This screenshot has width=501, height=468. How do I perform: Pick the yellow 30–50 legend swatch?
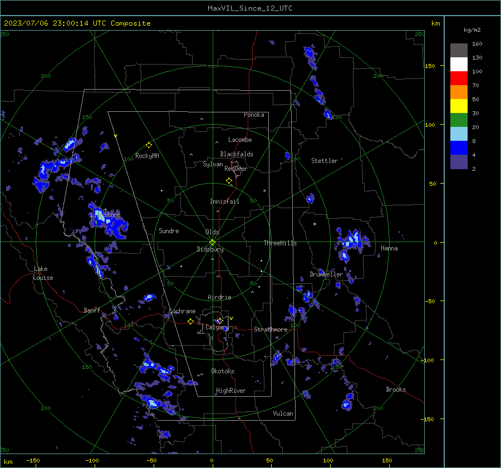(459, 106)
